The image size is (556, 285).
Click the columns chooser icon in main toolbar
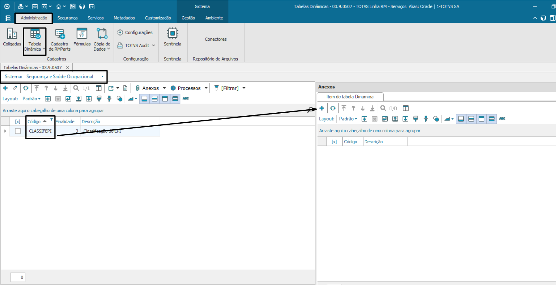99,88
